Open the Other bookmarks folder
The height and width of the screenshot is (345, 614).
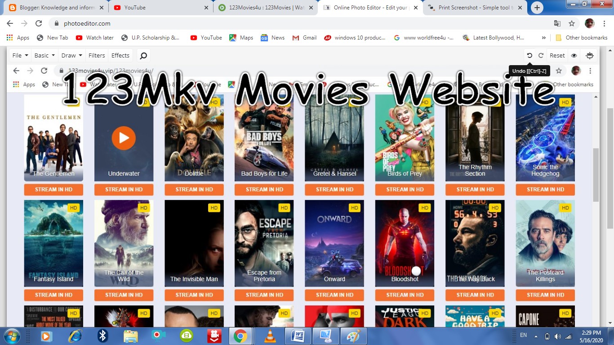(582, 38)
